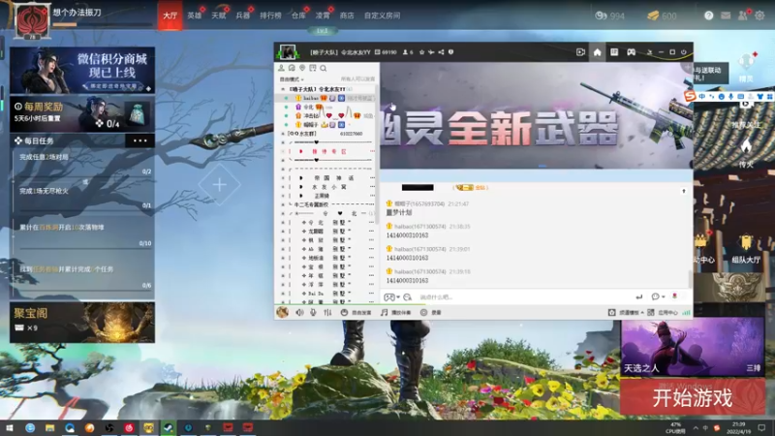This screenshot has height=436, width=775.
Task: Open the YY template layout icon
Action: pos(614,52)
